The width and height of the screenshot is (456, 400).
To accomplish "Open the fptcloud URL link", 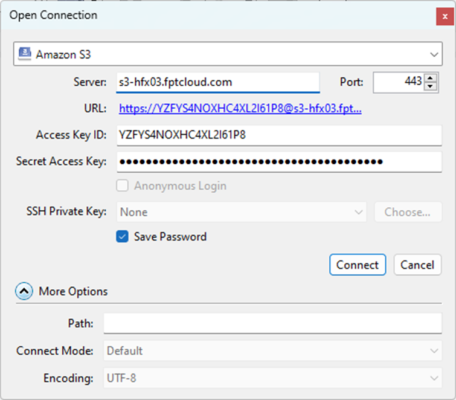I will 240,109.
